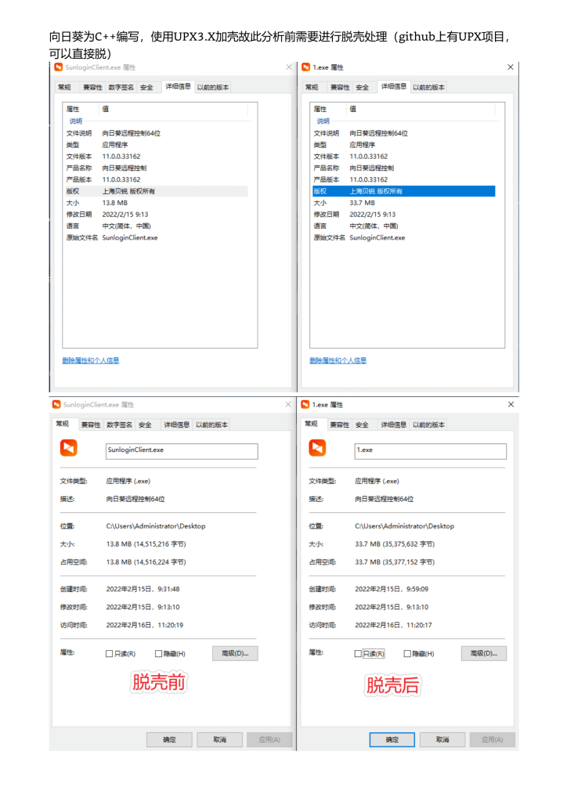Click 确定 button in SunloginClient.exe window
The height and width of the screenshot is (802, 567).
[x=170, y=739]
